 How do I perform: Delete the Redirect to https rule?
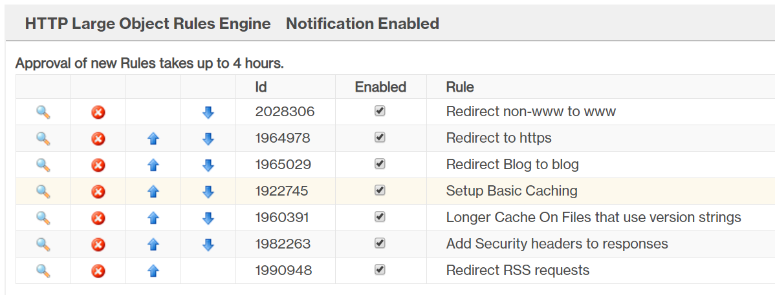tap(98, 139)
